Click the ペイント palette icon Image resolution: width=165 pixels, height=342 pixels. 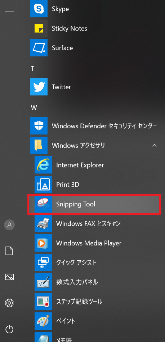(x=43, y=321)
